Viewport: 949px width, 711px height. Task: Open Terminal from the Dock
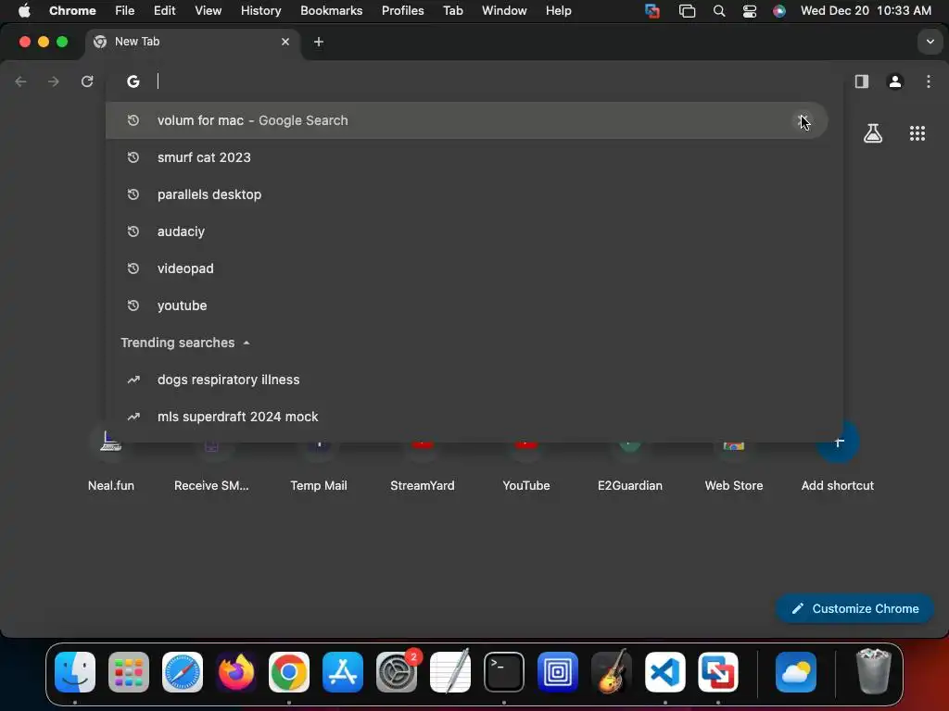point(503,672)
